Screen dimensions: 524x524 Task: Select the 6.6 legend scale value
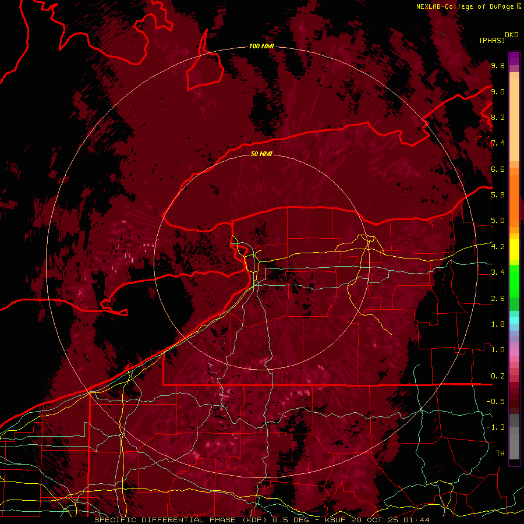pos(498,169)
